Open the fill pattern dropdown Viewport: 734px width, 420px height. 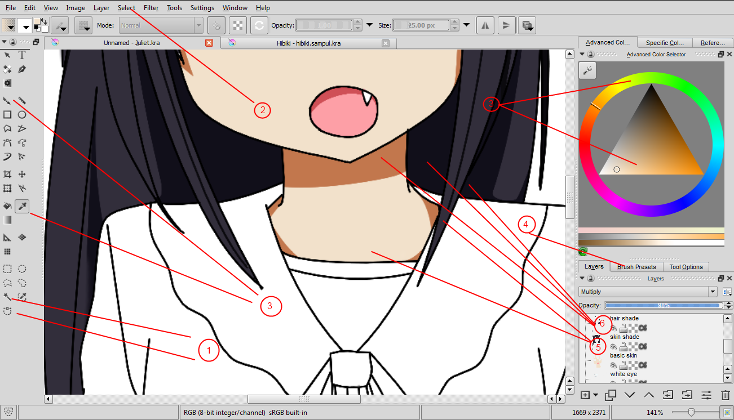(x=25, y=25)
